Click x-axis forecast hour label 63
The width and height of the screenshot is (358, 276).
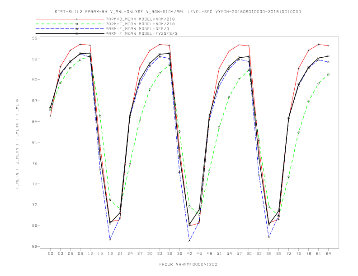[x=259, y=253]
